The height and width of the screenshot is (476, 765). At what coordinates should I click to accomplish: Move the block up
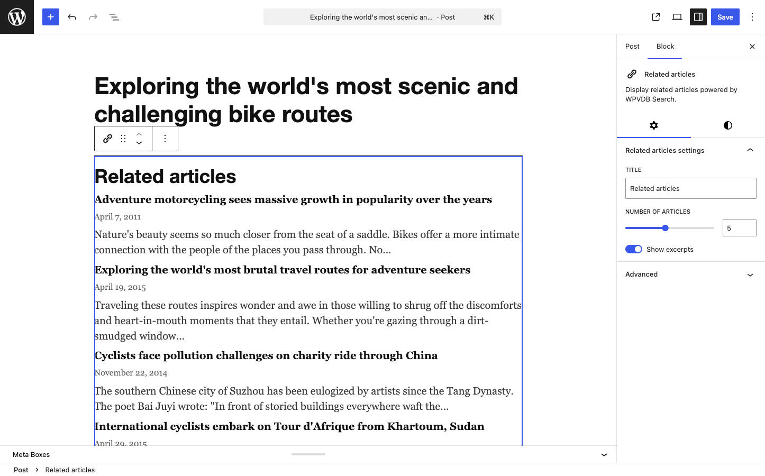[x=139, y=134]
